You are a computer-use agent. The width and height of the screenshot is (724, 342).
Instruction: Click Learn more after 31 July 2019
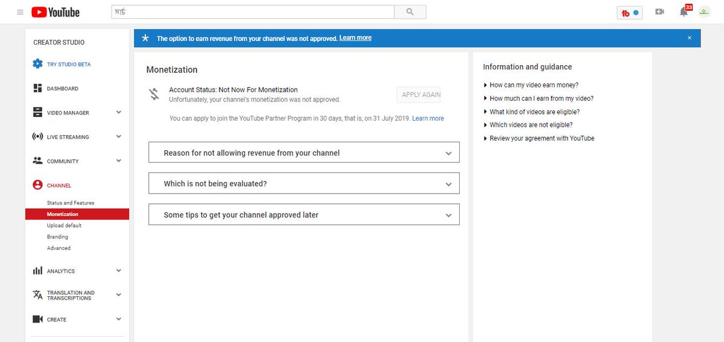pos(428,119)
